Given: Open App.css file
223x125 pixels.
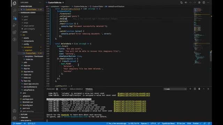Looking at the screenshot, I should 27,66.
